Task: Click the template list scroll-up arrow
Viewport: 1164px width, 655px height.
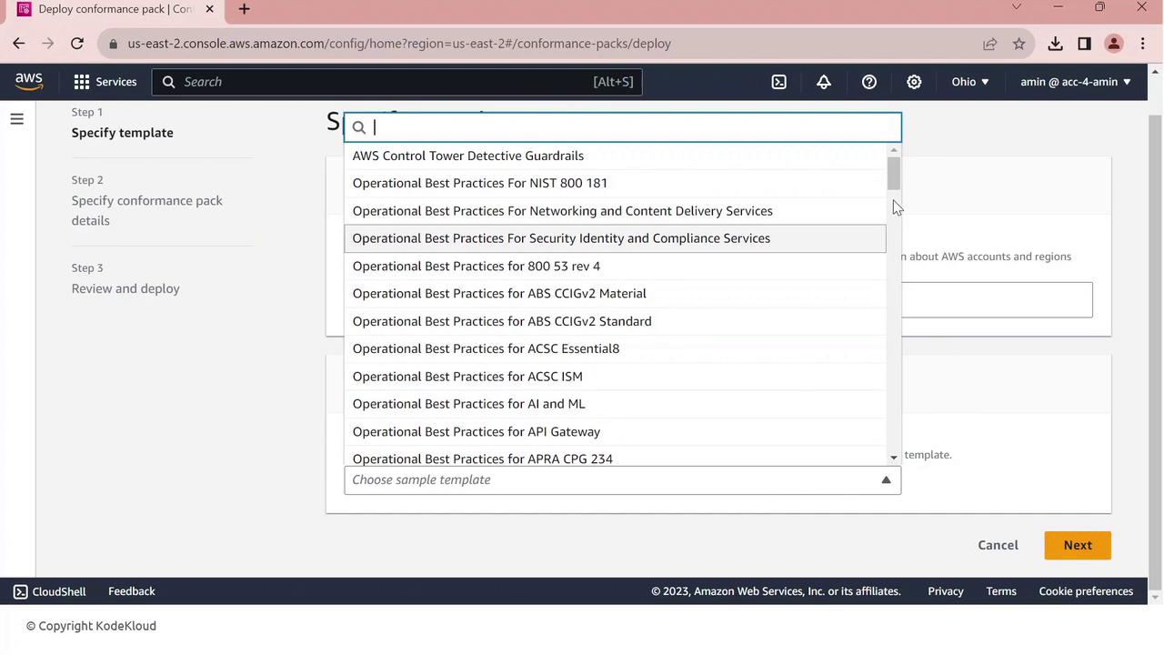Action: coord(894,150)
